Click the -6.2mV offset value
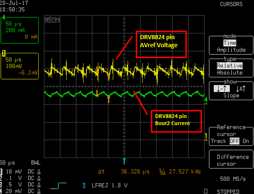The height and width of the screenshot is (194, 254). pyautogui.click(x=28, y=73)
